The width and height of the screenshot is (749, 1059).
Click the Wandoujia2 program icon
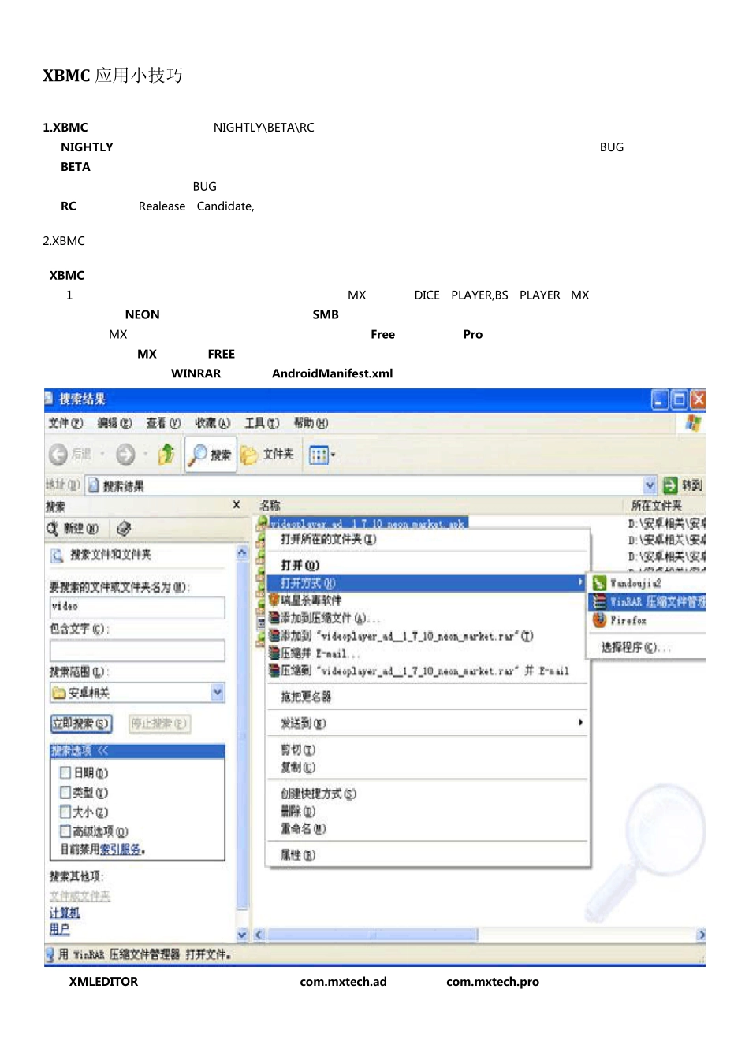(600, 583)
